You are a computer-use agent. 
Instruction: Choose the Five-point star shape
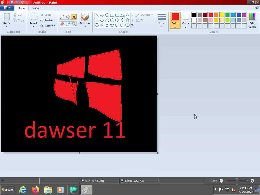[x=107, y=25]
